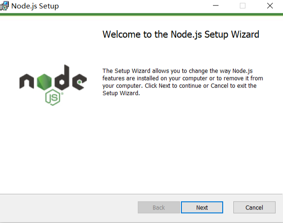Click the installer icon in the title bar
The width and height of the screenshot is (283, 223).
click(4, 6)
